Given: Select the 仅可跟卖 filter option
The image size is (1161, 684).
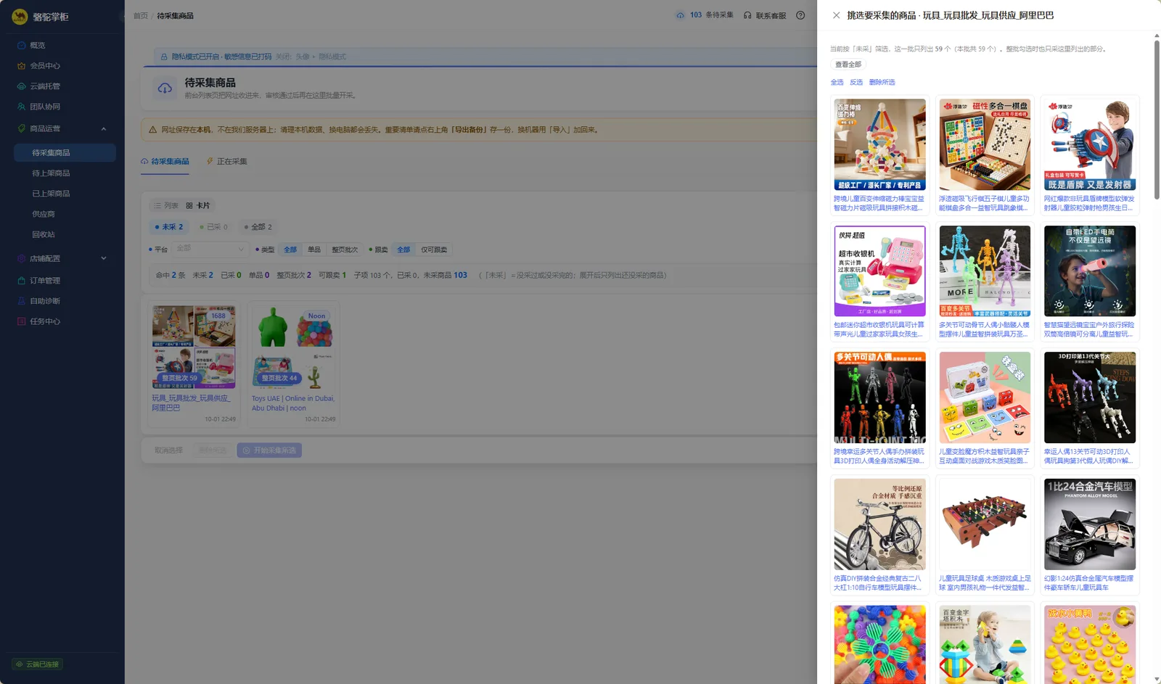Looking at the screenshot, I should [x=434, y=250].
